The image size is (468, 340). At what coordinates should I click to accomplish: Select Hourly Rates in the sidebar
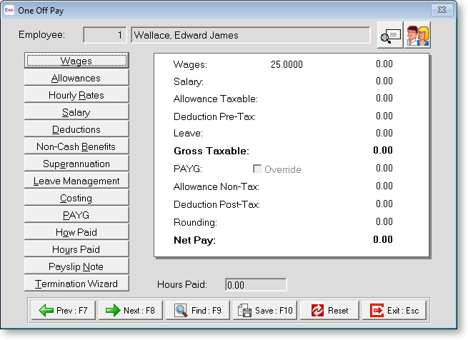[76, 95]
